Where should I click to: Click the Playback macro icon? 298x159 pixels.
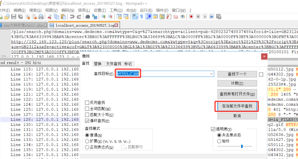tap(205, 17)
